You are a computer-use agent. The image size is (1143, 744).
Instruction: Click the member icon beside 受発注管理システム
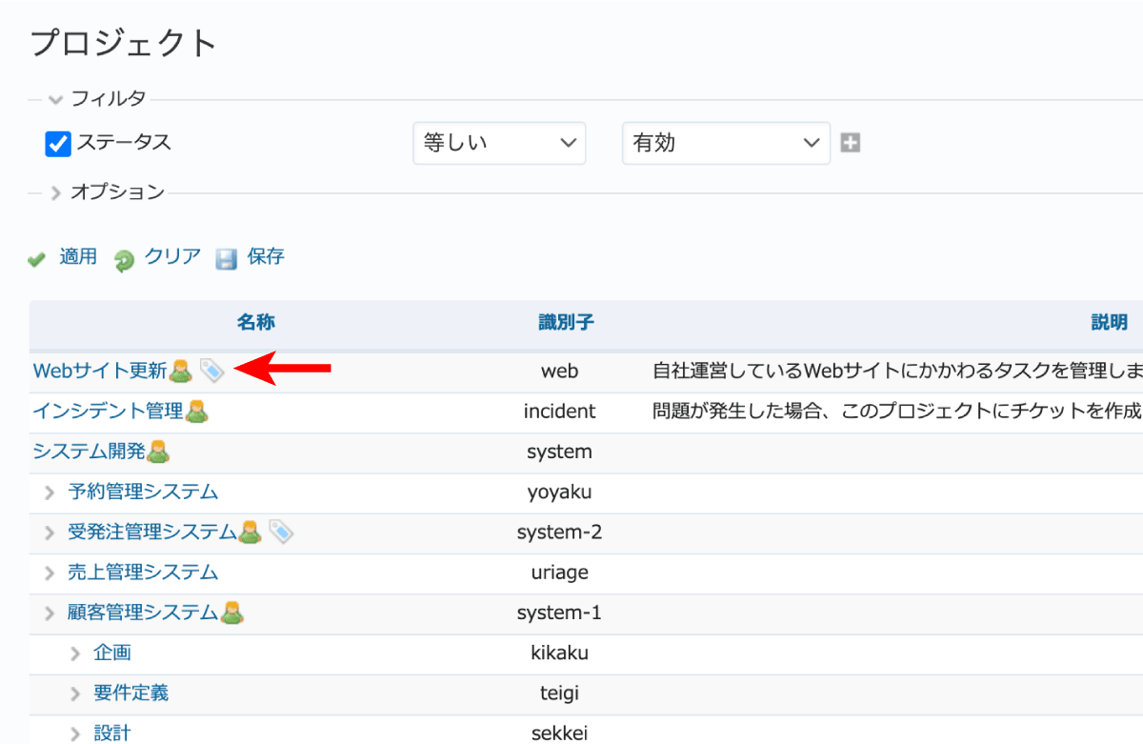tap(250, 532)
